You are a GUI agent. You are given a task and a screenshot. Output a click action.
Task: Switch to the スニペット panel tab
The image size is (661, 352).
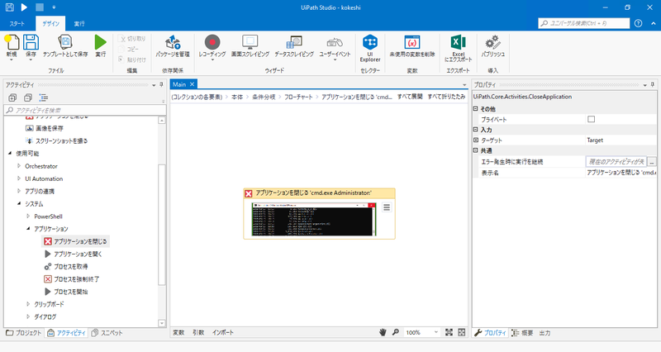pyautogui.click(x=107, y=333)
